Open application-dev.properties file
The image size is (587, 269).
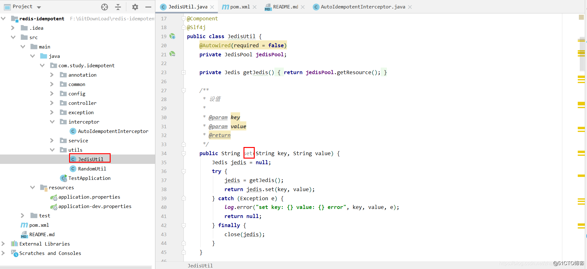(95, 206)
